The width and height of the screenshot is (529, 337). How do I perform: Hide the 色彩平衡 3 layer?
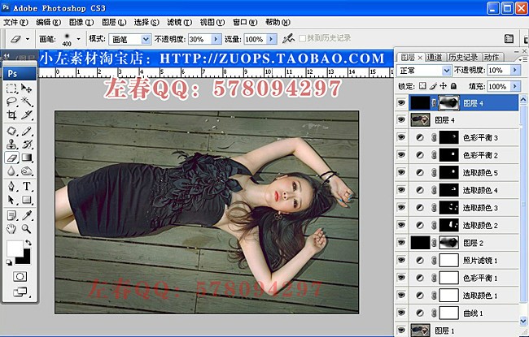click(401, 137)
